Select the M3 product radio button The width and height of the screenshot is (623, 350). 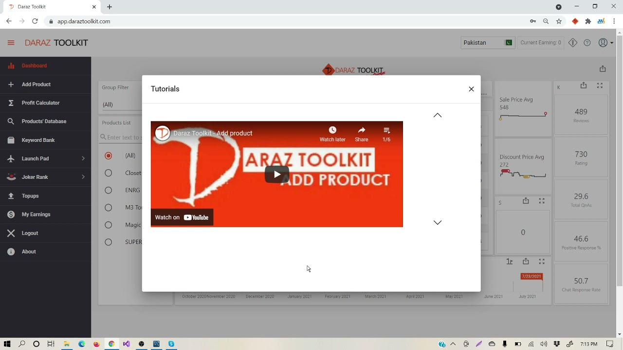(x=108, y=208)
